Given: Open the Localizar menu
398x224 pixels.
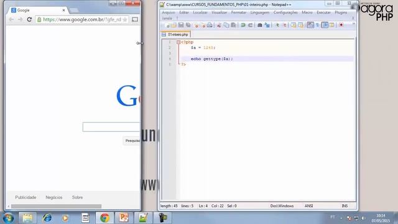Looking at the screenshot, I should pyautogui.click(x=200, y=12).
